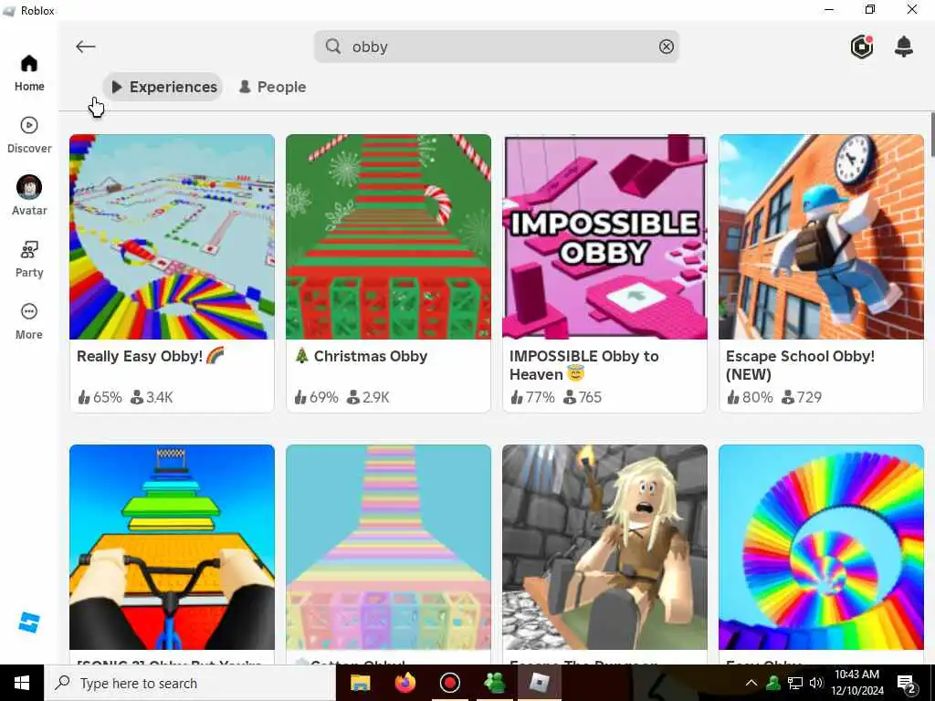
Task: Click the obby search field
Action: coord(497,47)
